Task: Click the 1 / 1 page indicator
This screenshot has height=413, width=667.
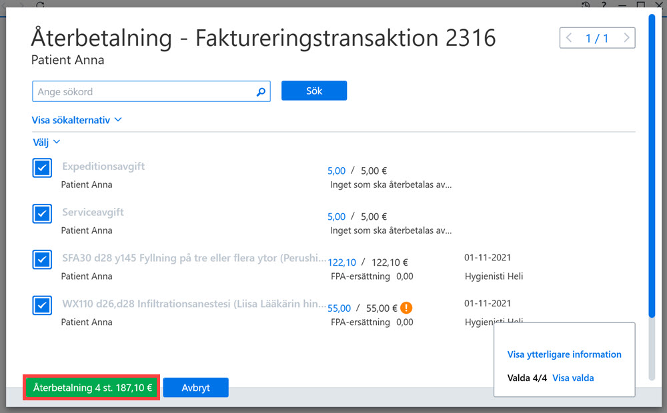Action: [597, 38]
